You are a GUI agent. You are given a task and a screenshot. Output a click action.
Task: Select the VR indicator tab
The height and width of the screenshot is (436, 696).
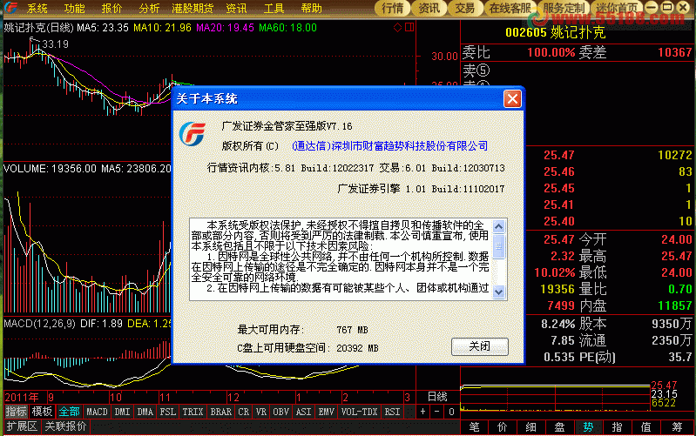tap(261, 412)
